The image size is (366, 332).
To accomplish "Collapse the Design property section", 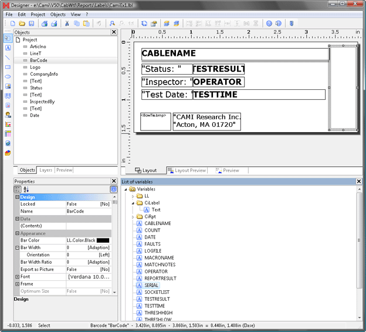I will (16, 197).
